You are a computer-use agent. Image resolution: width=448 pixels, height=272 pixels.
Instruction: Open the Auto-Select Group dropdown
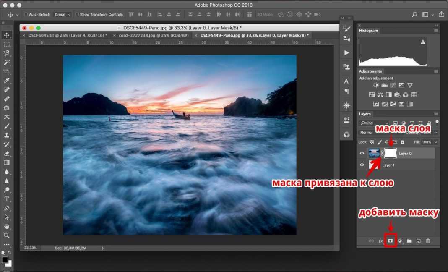[x=62, y=14]
